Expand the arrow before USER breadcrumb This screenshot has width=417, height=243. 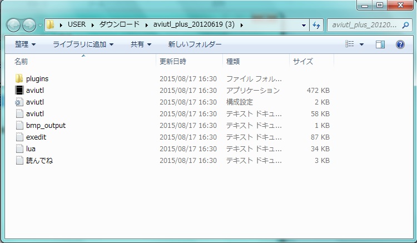tap(61, 25)
